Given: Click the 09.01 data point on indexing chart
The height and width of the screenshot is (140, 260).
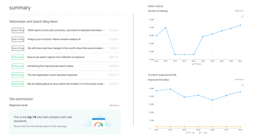Looking at the screenshot, I should point(184,55).
